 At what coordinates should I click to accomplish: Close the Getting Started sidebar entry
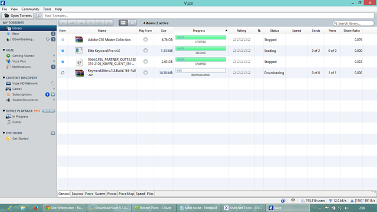pos(54,55)
